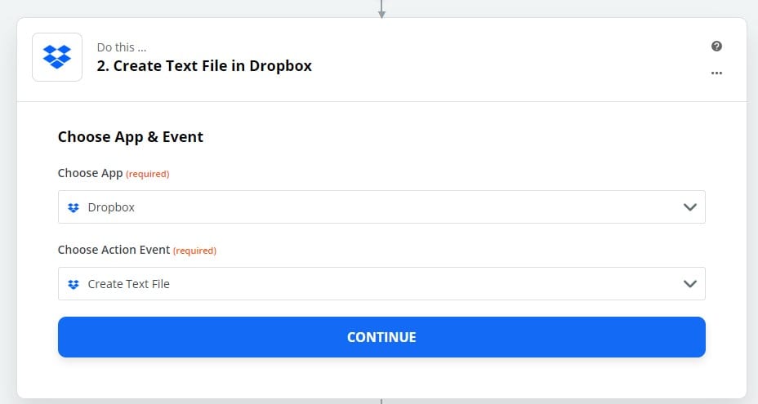Click the 'Choose Action Event' field label

(x=114, y=250)
